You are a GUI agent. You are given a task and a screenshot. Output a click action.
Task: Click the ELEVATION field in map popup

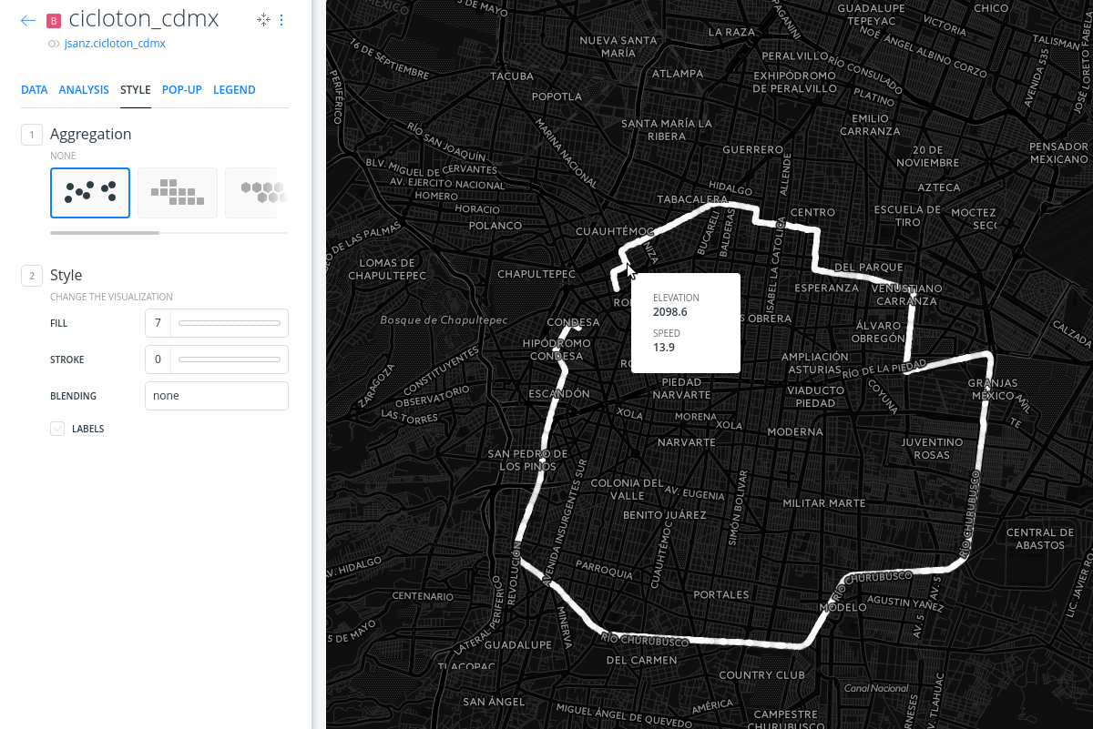[x=676, y=298]
